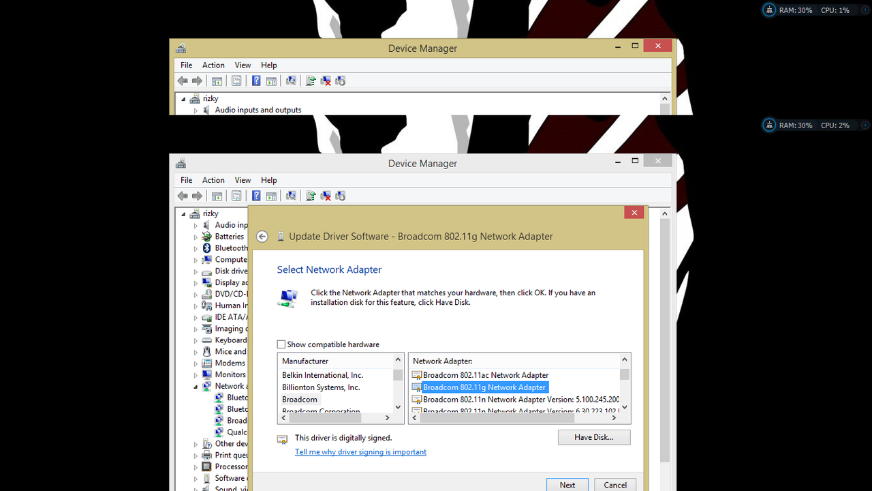Open the View menu

click(243, 180)
